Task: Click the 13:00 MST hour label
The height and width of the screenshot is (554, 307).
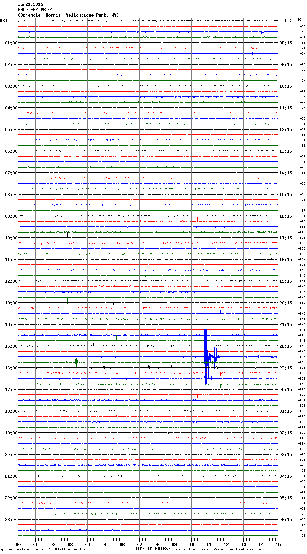Action: click(x=11, y=303)
